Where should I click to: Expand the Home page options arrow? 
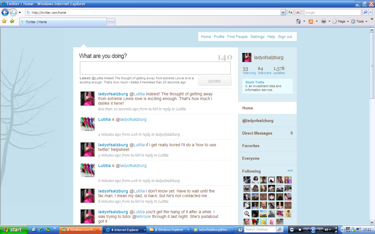click(x=304, y=21)
